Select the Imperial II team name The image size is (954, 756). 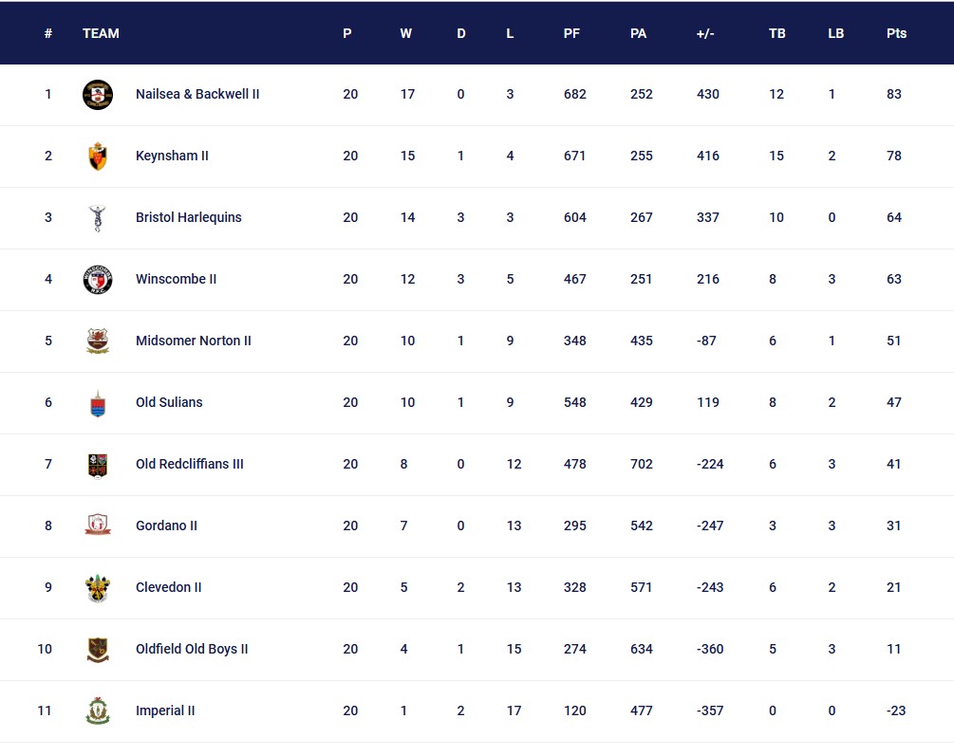[165, 710]
